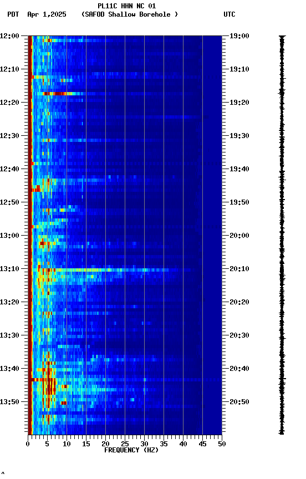Click the 19:20 UTC time tick label
The height and width of the screenshot is (479, 306).
click(x=239, y=103)
